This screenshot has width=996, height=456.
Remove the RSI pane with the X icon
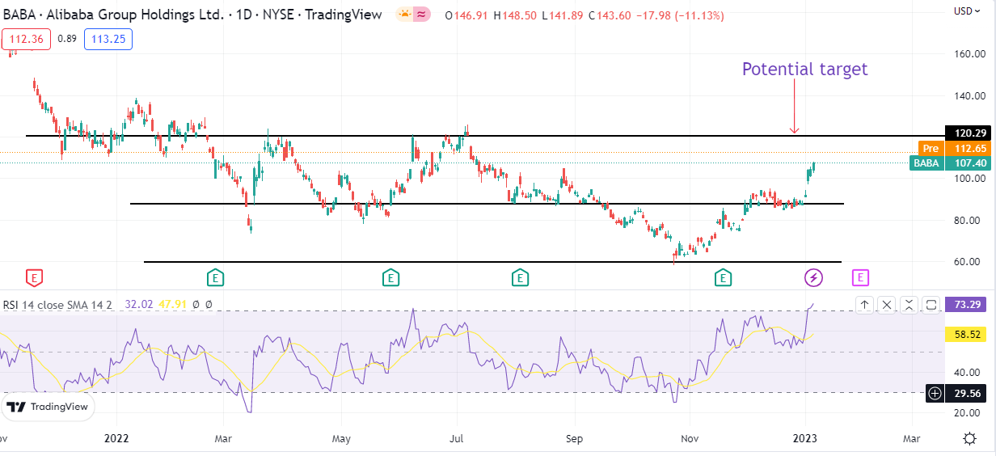[887, 305]
